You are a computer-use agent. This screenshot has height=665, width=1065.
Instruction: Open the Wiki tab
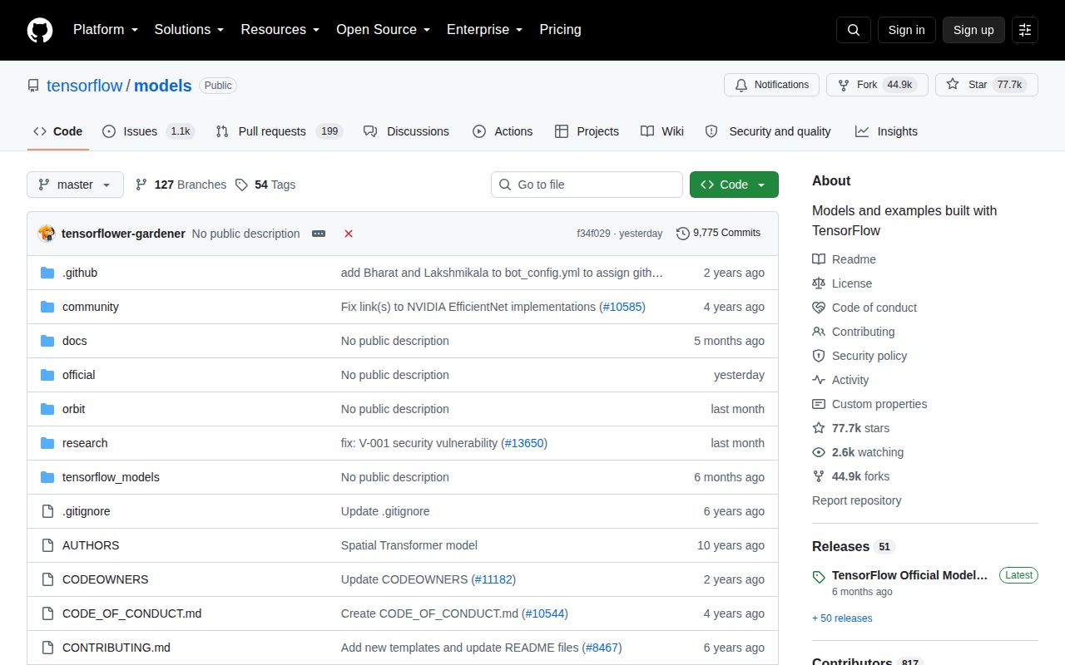[662, 131]
